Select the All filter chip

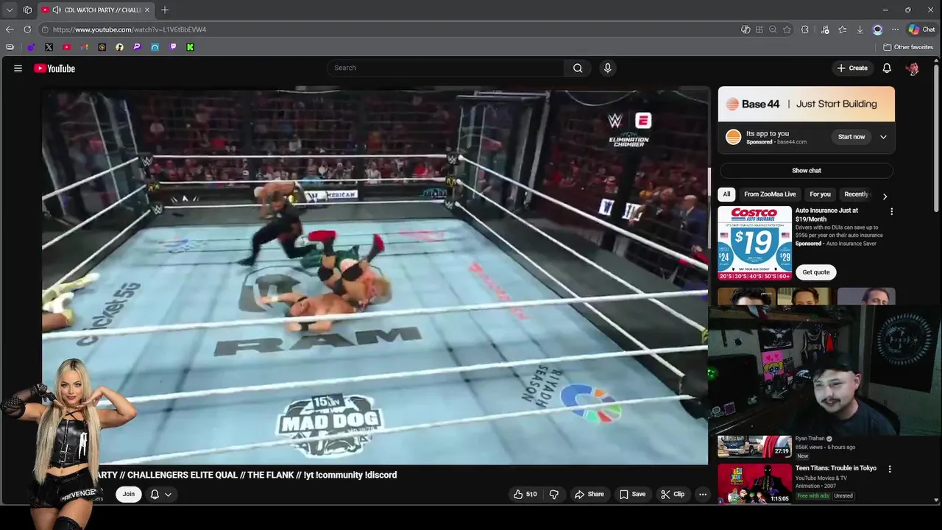click(726, 194)
